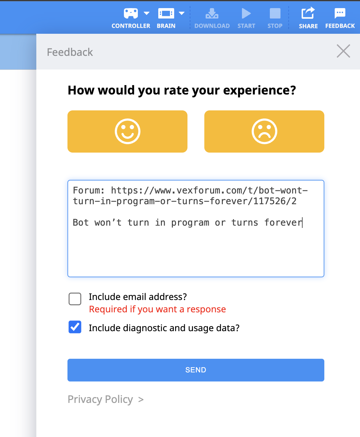The image size is (360, 437).
Task: Click the Controller gamepad icon
Action: [131, 13]
